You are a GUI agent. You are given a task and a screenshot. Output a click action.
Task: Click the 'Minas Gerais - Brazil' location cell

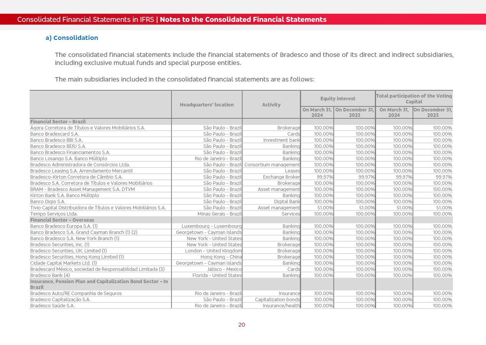[x=220, y=214]
